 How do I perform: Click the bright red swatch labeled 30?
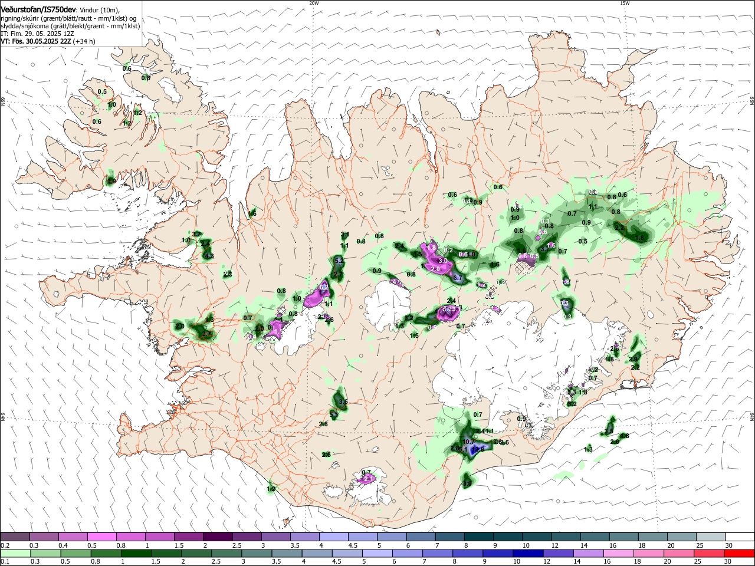pos(738,553)
